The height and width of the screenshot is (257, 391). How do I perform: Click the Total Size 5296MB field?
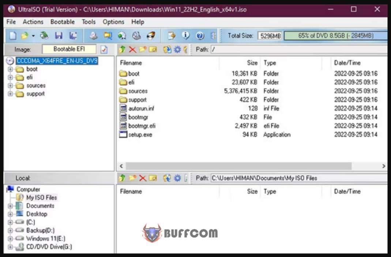[270, 36]
